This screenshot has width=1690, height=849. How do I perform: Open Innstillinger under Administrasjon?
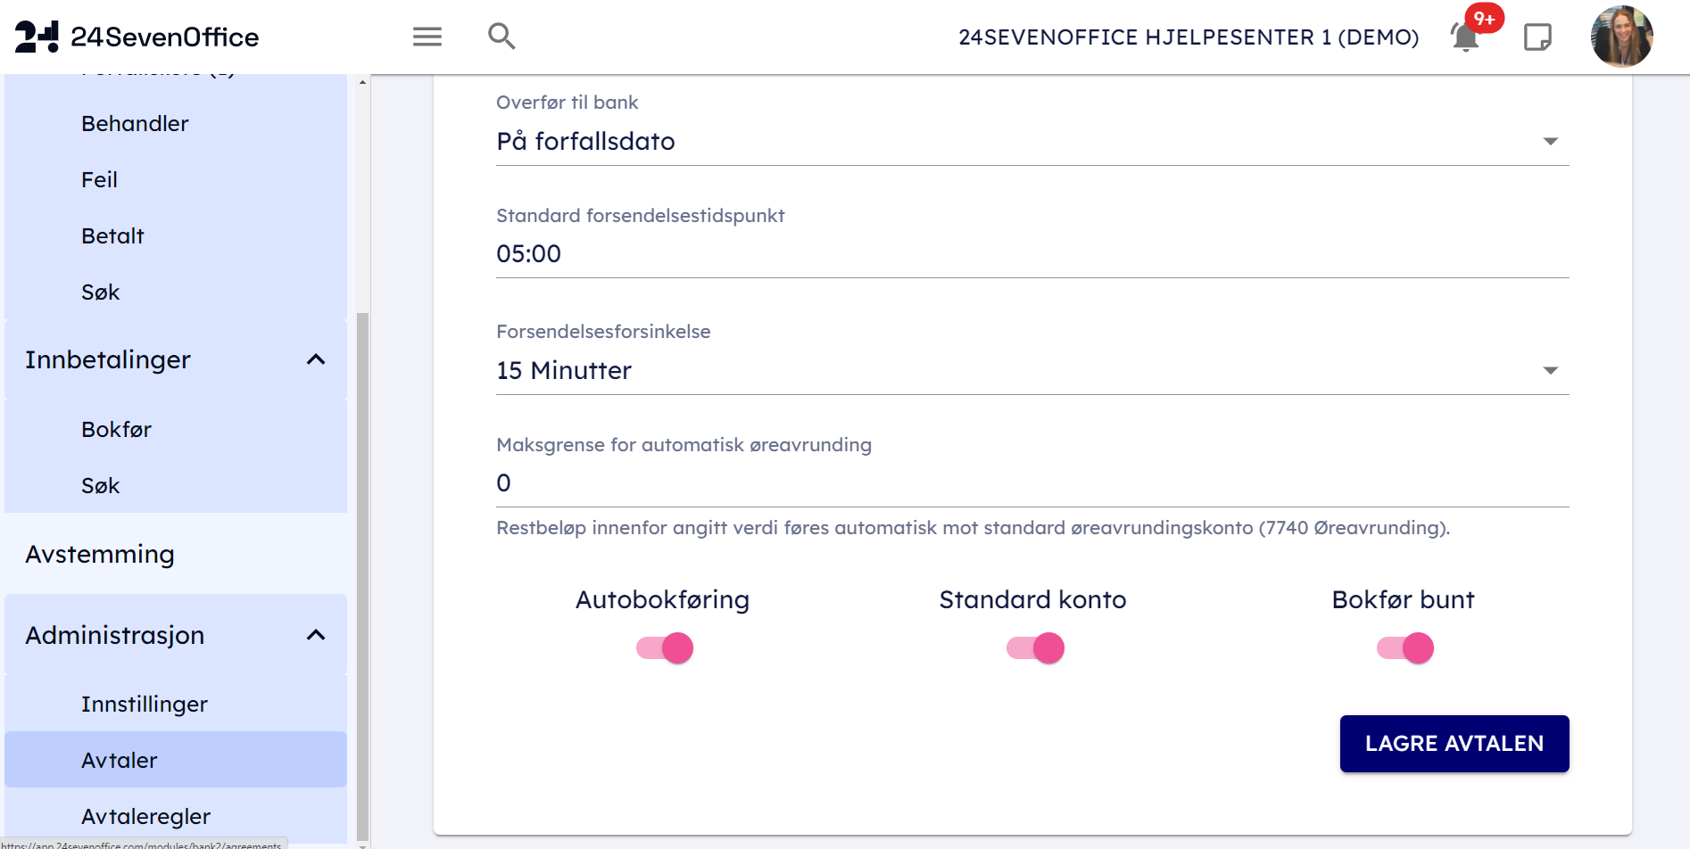pos(145,705)
